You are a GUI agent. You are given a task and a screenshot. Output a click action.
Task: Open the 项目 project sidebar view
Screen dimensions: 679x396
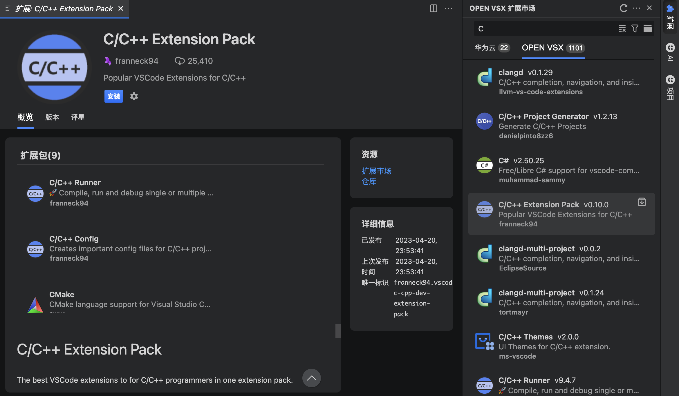[670, 88]
